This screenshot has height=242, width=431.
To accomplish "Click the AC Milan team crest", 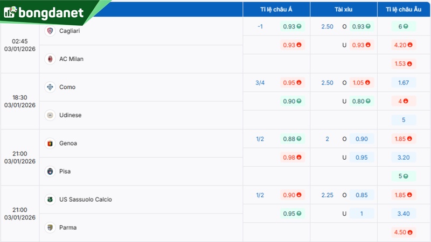I will [50, 59].
